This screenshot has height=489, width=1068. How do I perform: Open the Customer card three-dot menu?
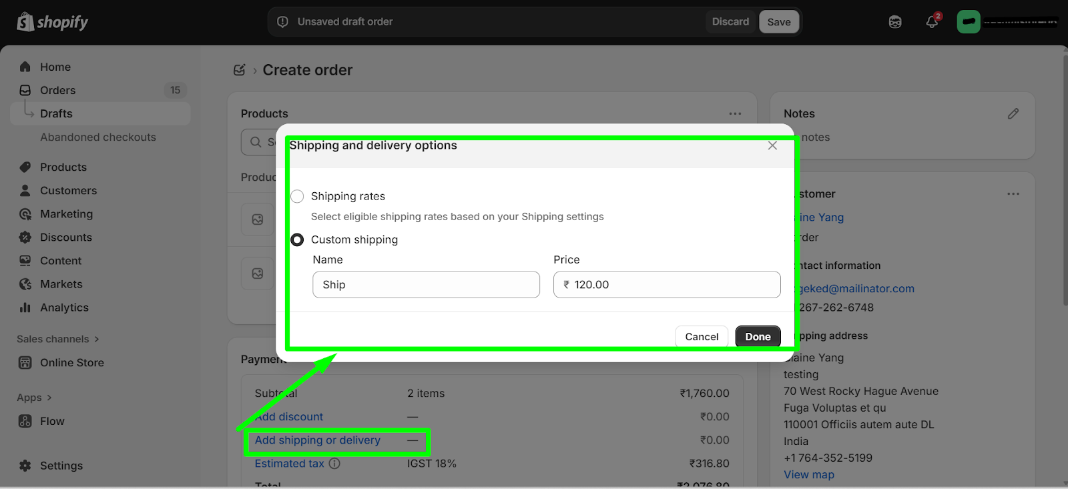point(1013,194)
